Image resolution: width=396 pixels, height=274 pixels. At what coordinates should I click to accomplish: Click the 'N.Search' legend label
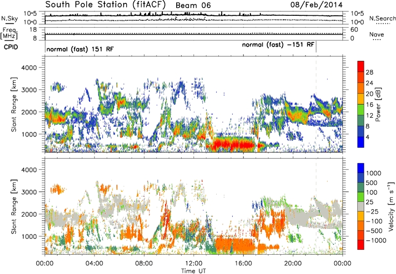382,18
